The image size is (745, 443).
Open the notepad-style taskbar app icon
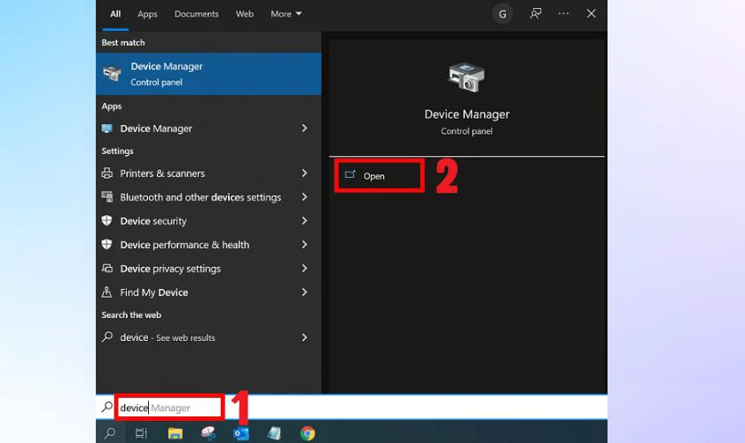click(x=274, y=433)
